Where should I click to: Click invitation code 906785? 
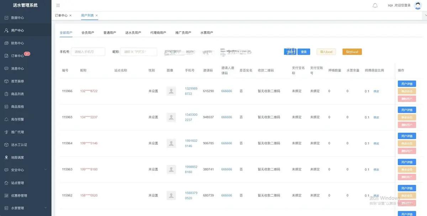209,143
